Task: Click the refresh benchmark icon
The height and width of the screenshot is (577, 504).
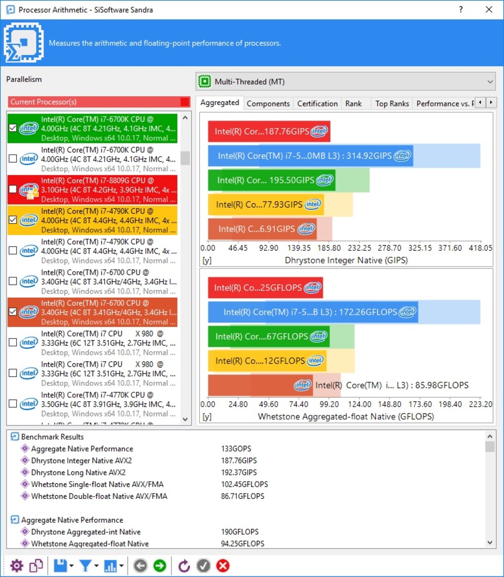Action: point(184,566)
